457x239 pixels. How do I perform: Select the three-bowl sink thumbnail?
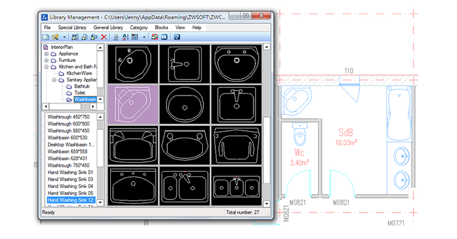click(237, 186)
